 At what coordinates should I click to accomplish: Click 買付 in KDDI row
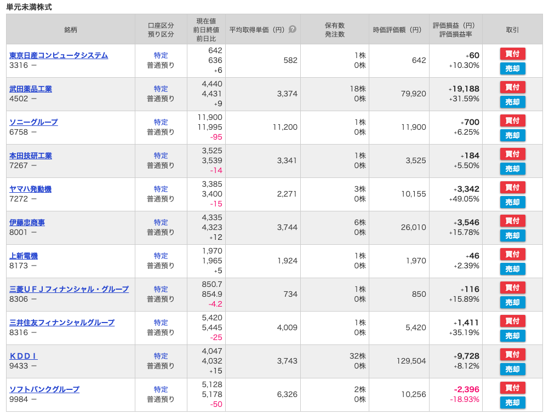tap(512, 354)
